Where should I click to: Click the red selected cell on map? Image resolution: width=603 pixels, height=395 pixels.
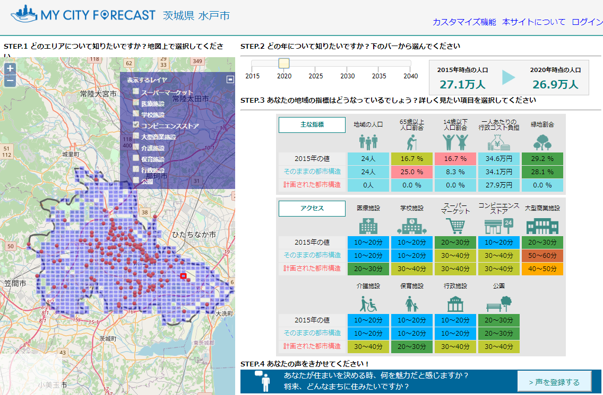point(184,276)
